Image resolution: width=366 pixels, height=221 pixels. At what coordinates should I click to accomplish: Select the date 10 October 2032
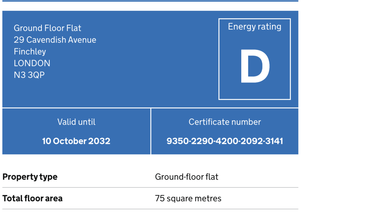76,141
